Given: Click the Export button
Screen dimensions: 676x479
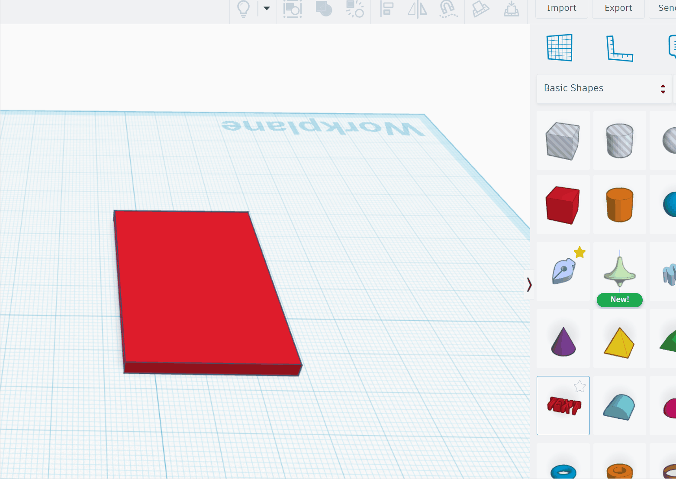Looking at the screenshot, I should click(x=618, y=8).
